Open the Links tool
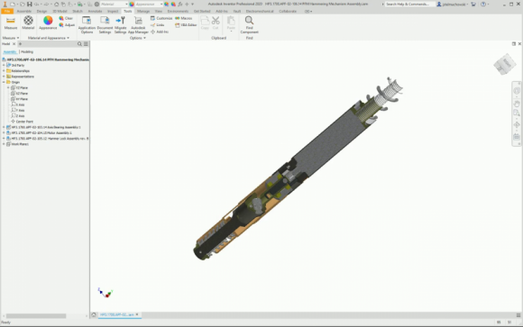This screenshot has height=327, width=523. 158,25
